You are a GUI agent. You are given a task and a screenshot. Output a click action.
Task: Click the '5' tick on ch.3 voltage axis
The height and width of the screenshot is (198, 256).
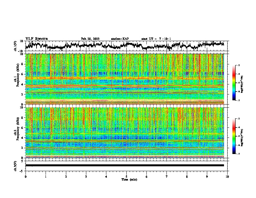click(x=22, y=161)
